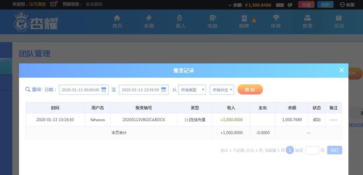Click the 投注记录 link behind dialog
This screenshot has height=175, width=363.
(x=356, y=125)
